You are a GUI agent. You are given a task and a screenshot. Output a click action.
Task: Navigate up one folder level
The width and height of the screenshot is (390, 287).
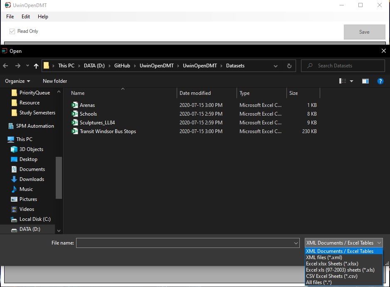coord(36,66)
